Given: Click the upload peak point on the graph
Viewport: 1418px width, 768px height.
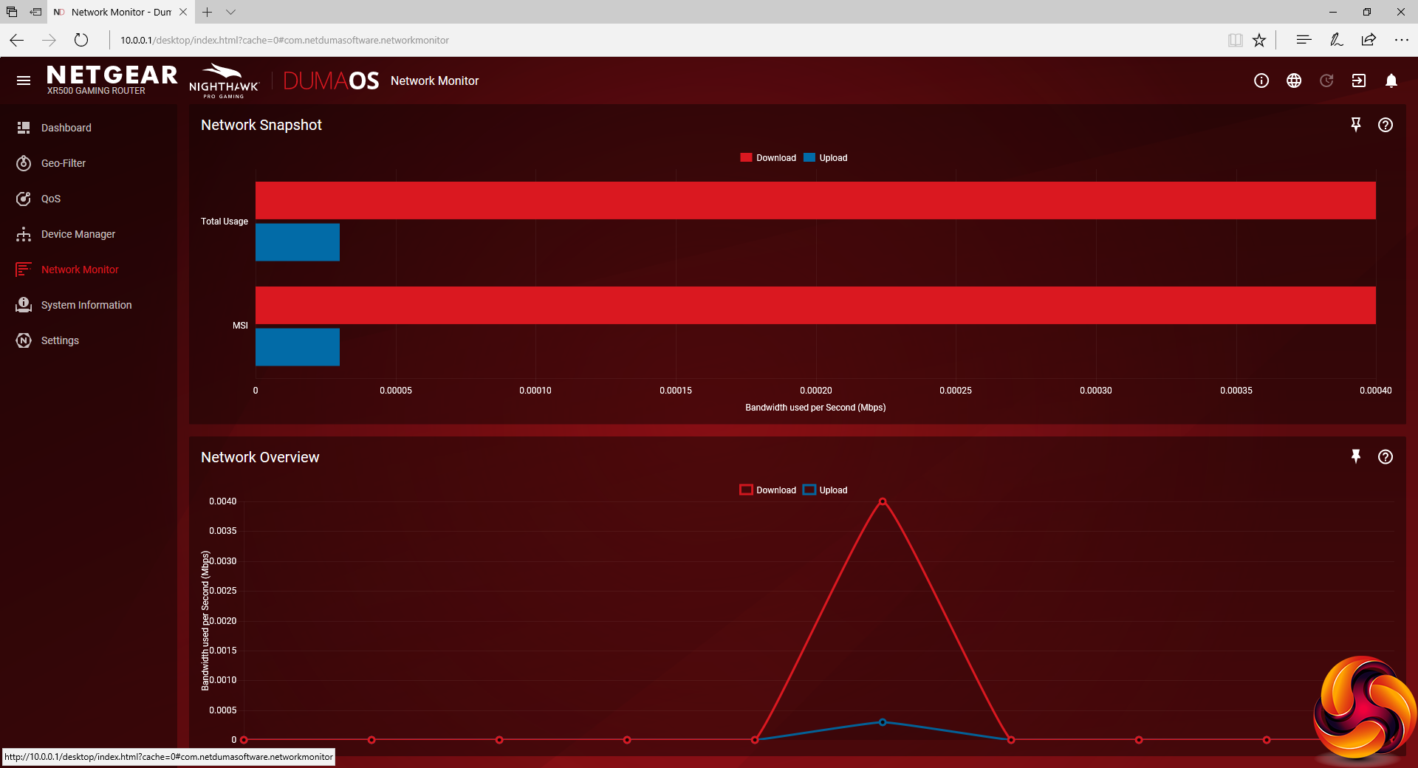Looking at the screenshot, I should point(883,722).
